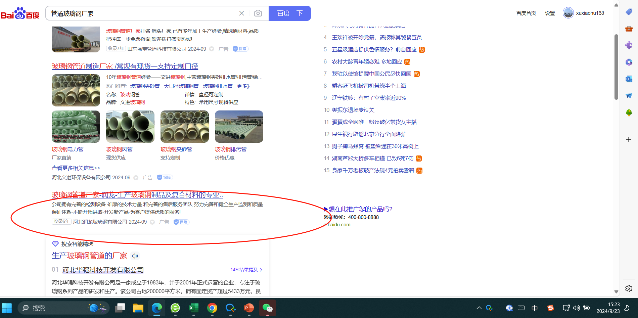Open the shopping tag sidebar icon
638x318 pixels.
tap(629, 12)
